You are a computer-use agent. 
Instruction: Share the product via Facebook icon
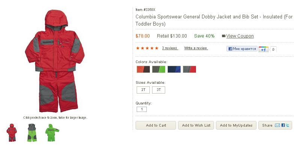(x=283, y=125)
